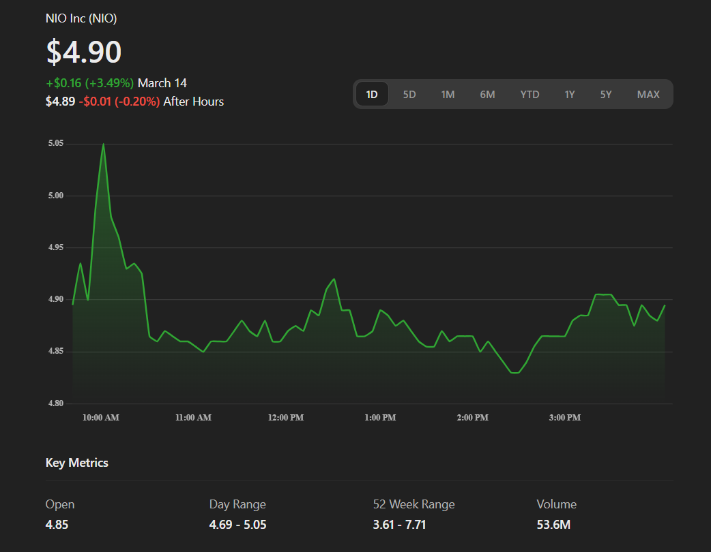
Task: Switch chart to 1M range
Action: [x=448, y=94]
